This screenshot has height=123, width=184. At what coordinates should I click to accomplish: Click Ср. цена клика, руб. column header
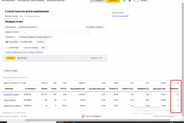tap(97, 89)
